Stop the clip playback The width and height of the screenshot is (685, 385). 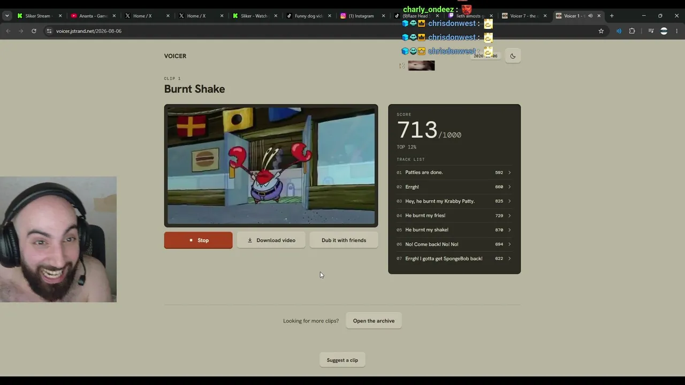click(199, 240)
